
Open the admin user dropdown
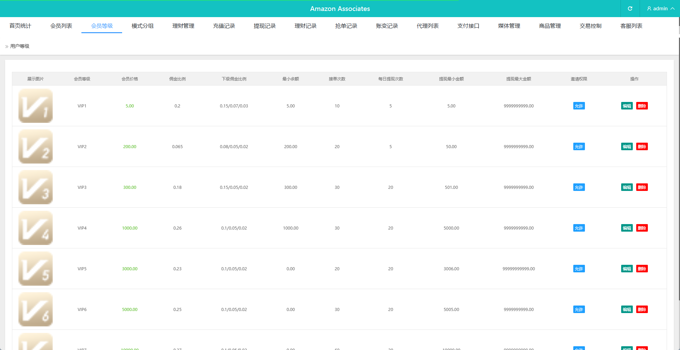click(661, 9)
